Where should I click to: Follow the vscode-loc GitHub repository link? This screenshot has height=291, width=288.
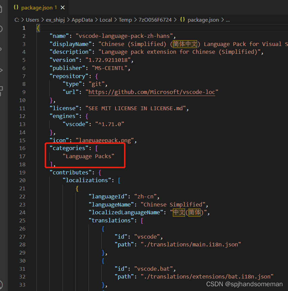(x=152, y=92)
